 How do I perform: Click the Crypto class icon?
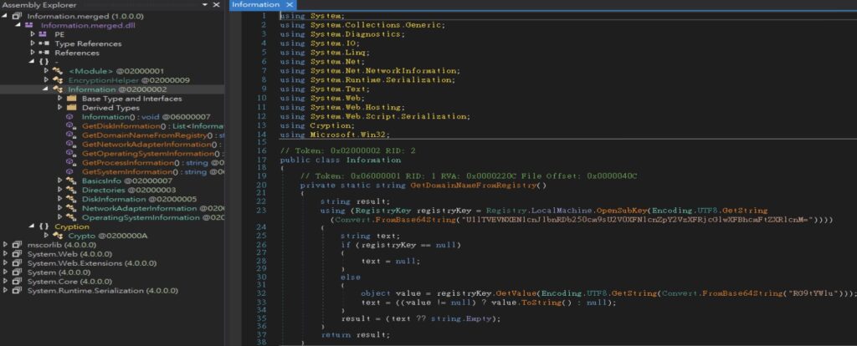[60, 236]
